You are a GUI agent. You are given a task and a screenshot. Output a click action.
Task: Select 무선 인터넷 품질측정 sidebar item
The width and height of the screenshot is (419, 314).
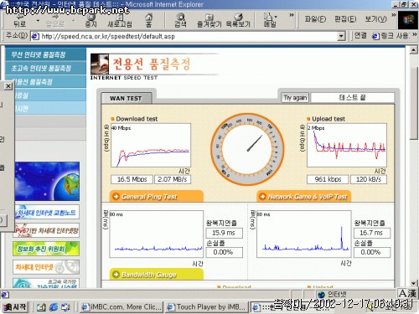[x=46, y=54]
